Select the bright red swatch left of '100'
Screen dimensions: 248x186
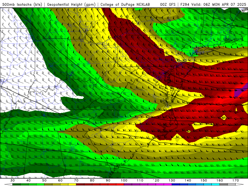(x=120, y=184)
